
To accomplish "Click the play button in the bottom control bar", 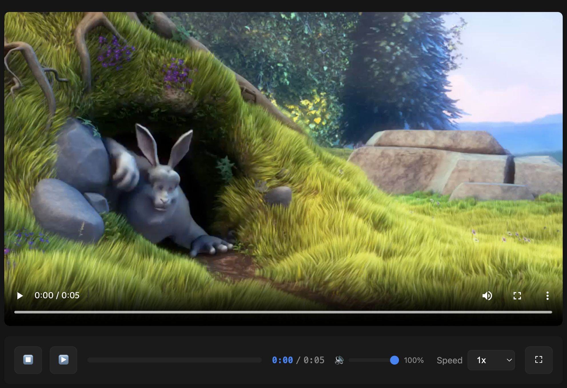I will [63, 360].
